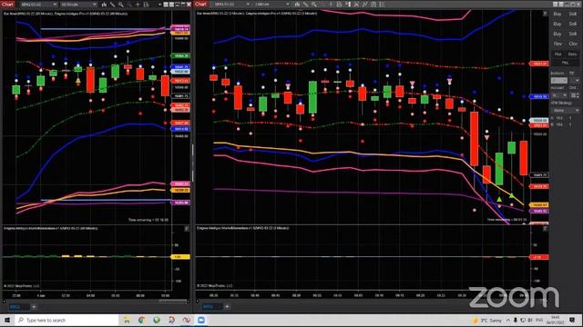Click second row Buy button
The image size is (583, 327).
(x=557, y=25)
